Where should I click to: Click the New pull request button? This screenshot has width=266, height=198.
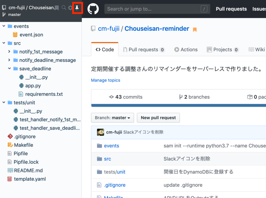[158, 118]
